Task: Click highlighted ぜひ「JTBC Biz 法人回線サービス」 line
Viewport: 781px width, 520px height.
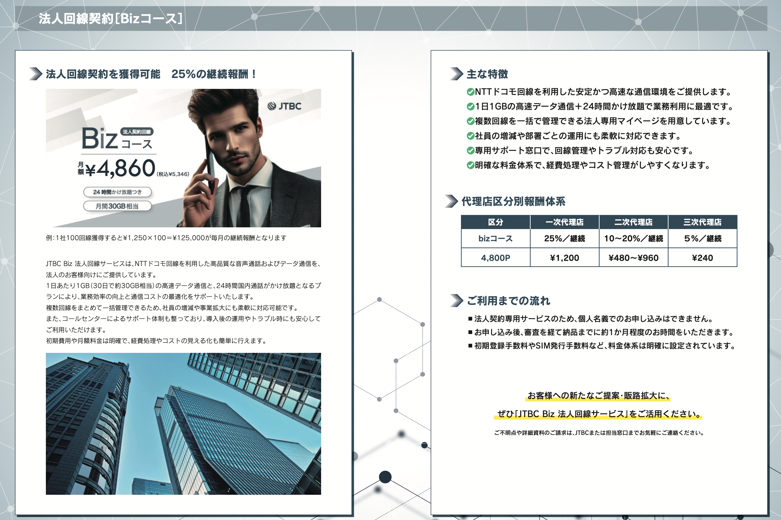Action: pyautogui.click(x=598, y=414)
